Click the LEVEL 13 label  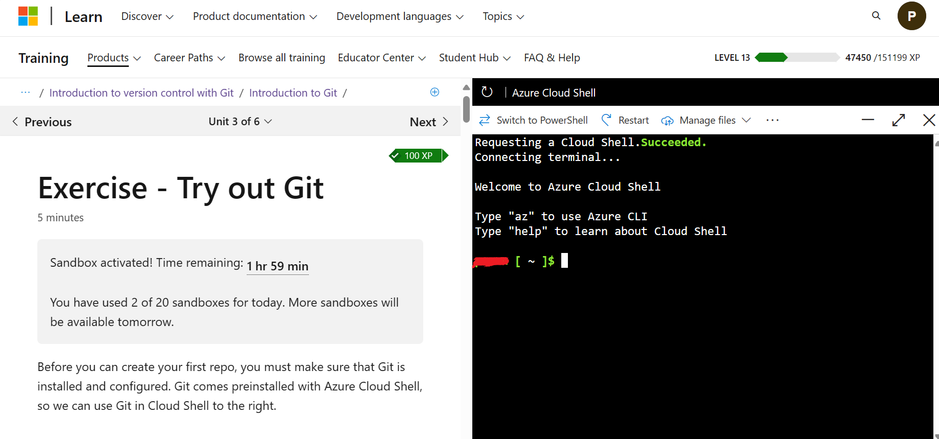pos(732,58)
